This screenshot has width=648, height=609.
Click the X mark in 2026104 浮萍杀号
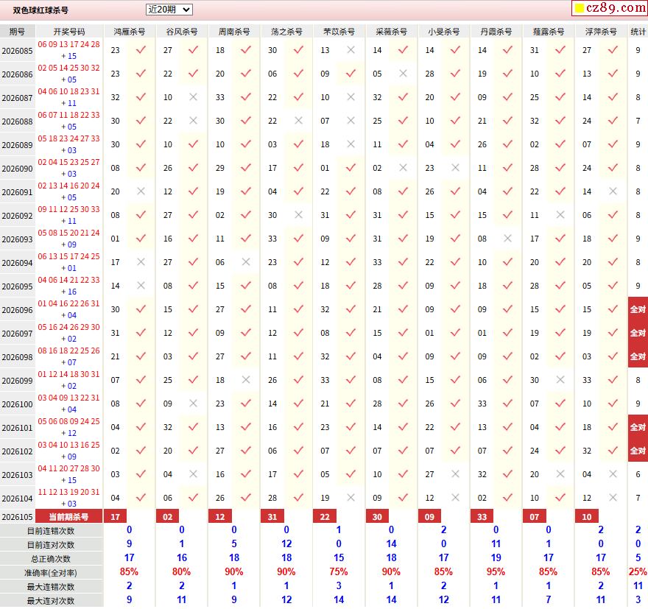point(613,498)
